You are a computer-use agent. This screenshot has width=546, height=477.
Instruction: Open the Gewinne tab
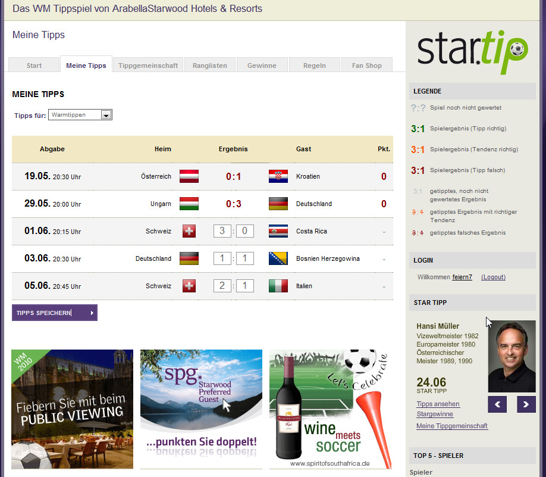point(262,65)
